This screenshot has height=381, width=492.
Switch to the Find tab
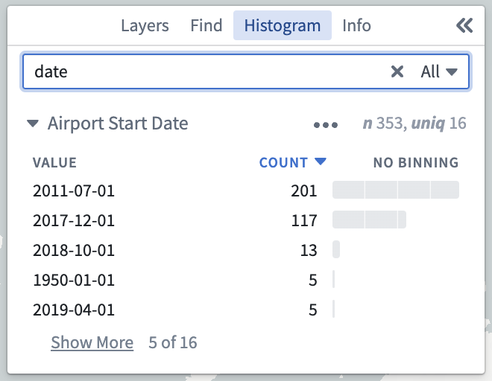(x=206, y=25)
